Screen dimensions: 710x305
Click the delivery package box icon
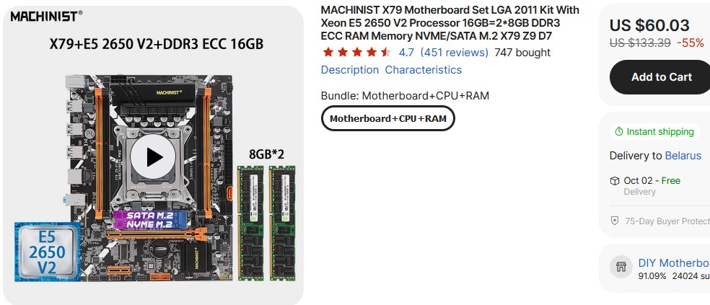click(615, 180)
